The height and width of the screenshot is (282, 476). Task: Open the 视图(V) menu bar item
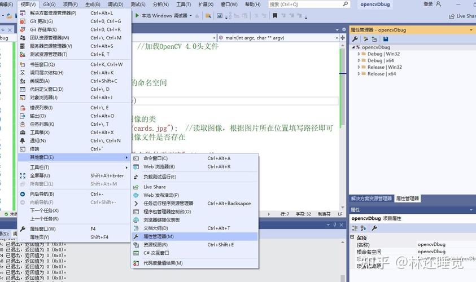(28, 5)
